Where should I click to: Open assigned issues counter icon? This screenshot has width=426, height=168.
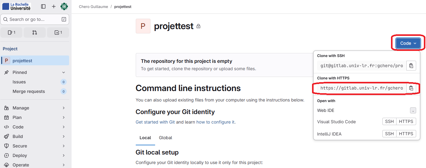tap(11, 32)
